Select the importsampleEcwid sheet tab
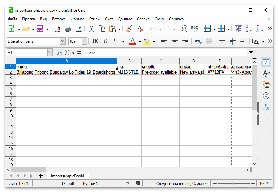The width and height of the screenshot is (278, 192). (x=67, y=176)
